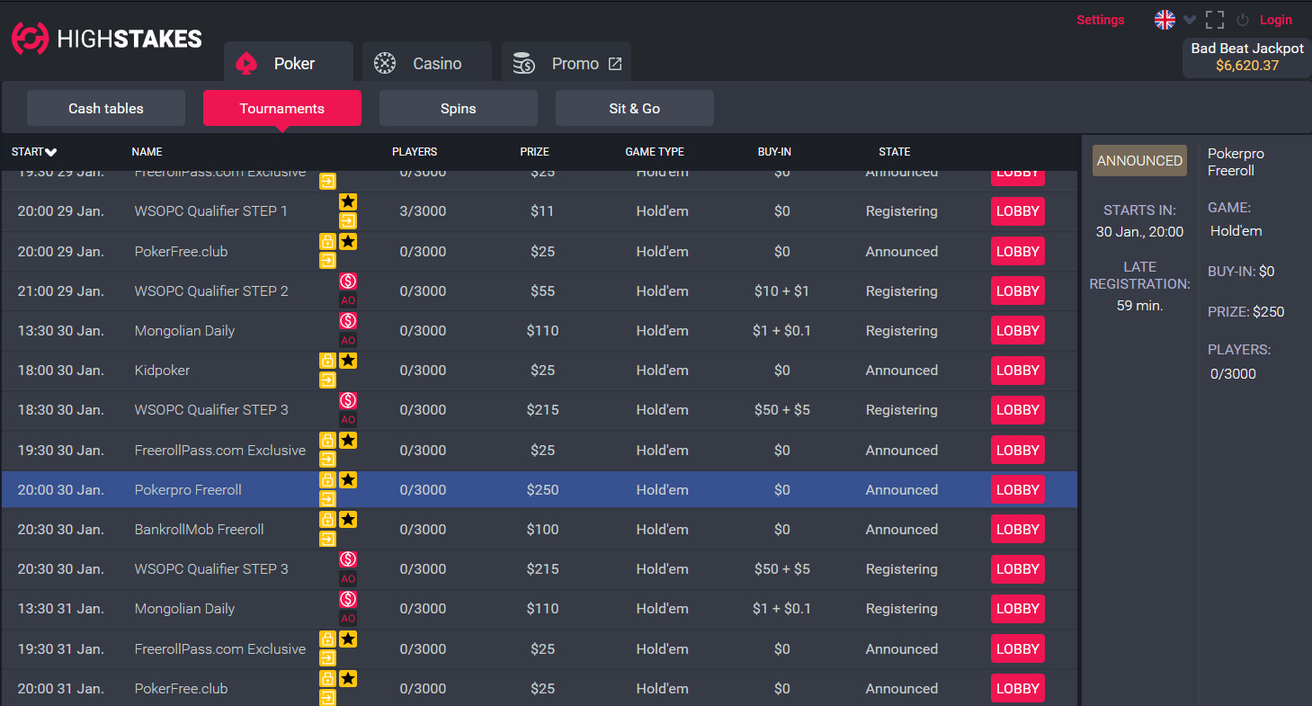Screen dimensions: 1312x706
Task: Click the HighStakes logo
Action: tap(106, 39)
